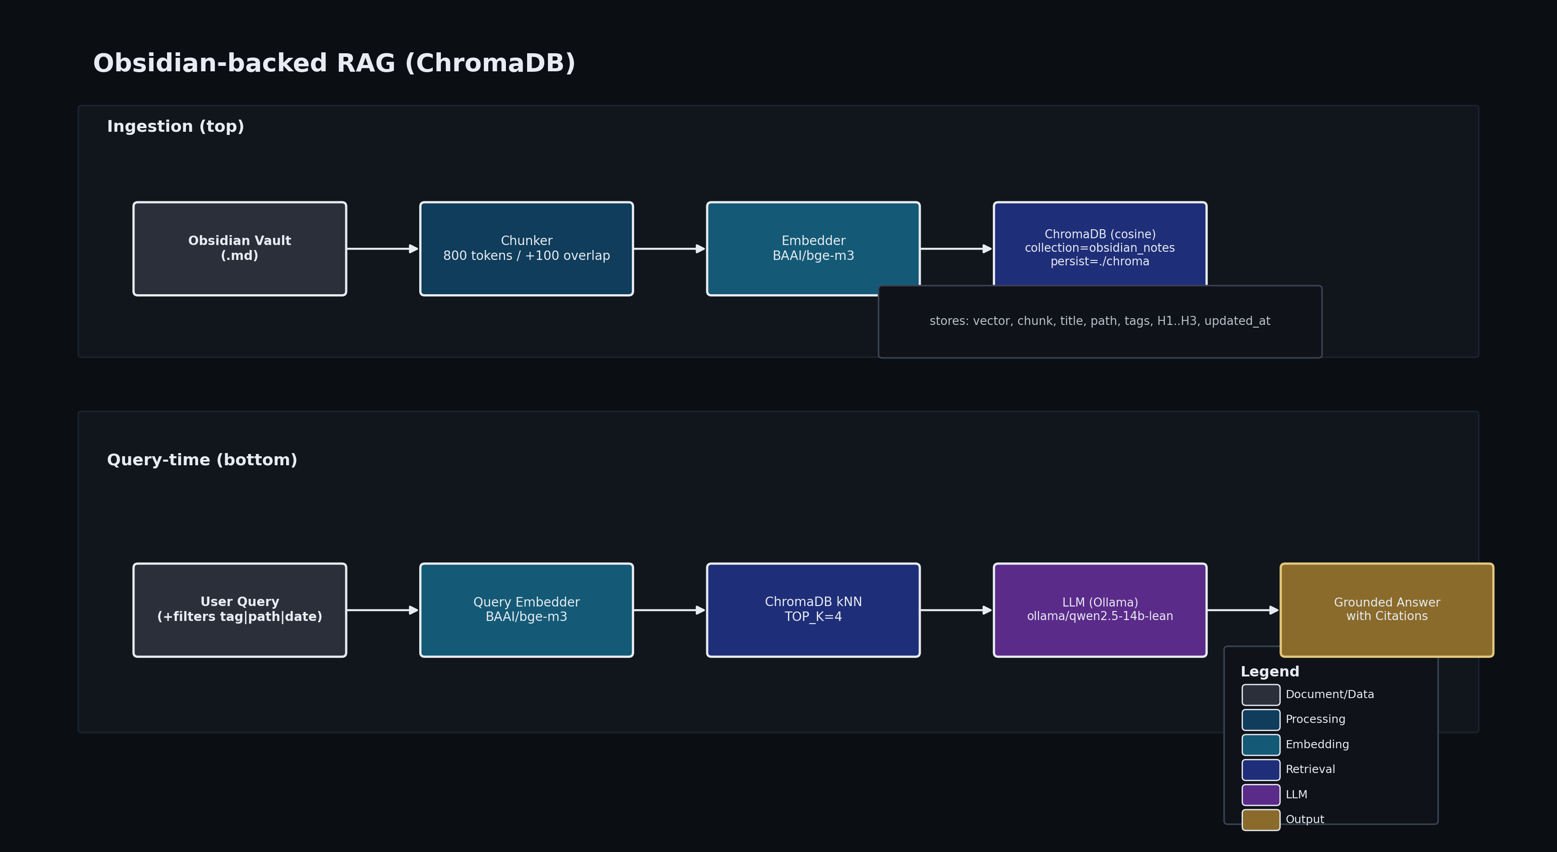Click the Document/Data legend color swatch

point(1260,695)
